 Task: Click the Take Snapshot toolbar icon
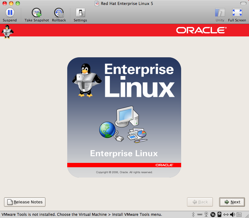pyautogui.click(x=36, y=12)
